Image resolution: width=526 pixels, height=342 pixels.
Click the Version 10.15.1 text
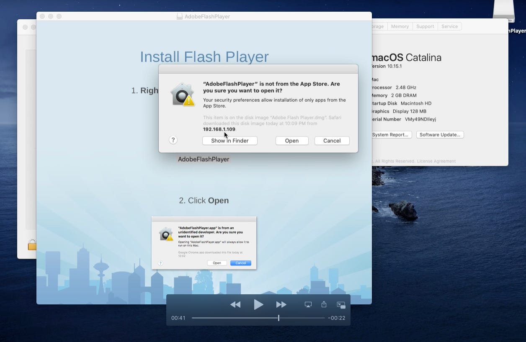pyautogui.click(x=387, y=66)
